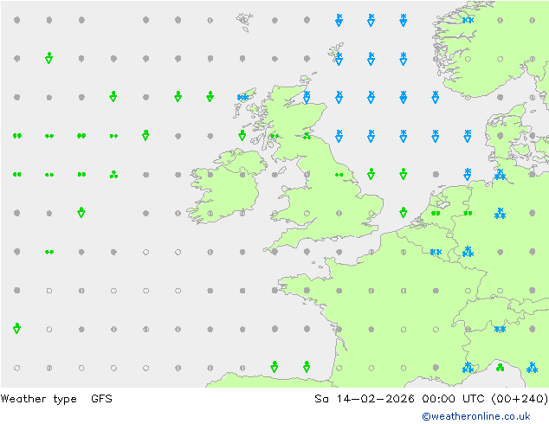Image resolution: width=549 pixels, height=424 pixels.
Task: Click the snow symbol in the bottom-right map corner
Action: point(532,367)
